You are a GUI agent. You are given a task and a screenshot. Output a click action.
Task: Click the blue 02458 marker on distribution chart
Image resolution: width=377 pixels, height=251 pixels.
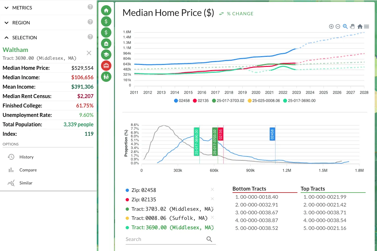coord(272,134)
